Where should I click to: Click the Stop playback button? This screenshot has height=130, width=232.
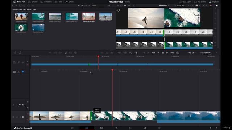[163, 53]
